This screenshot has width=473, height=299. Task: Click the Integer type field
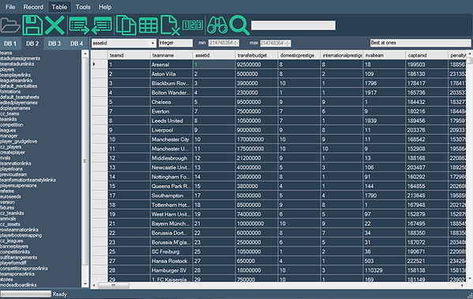[175, 43]
